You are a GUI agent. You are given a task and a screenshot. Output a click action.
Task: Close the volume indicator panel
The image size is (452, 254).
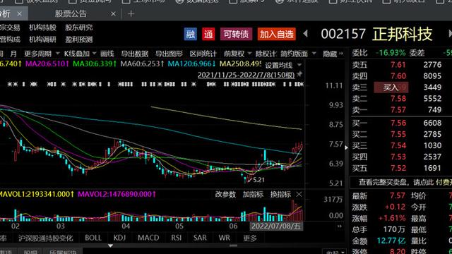click(x=299, y=195)
